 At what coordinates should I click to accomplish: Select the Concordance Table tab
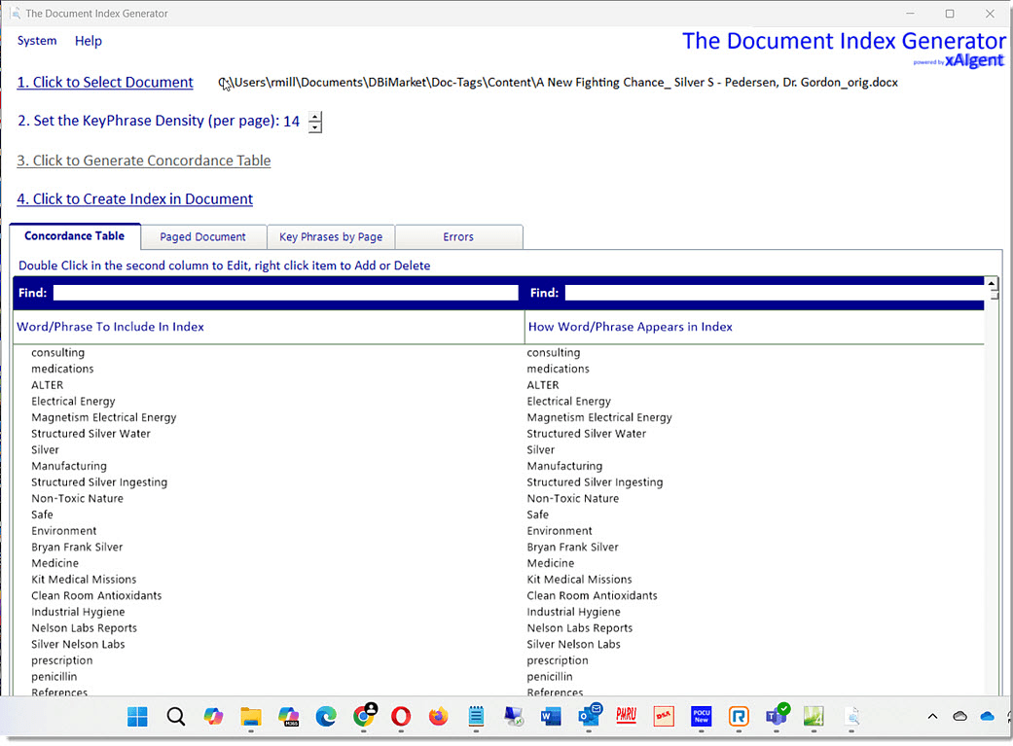pyautogui.click(x=74, y=236)
